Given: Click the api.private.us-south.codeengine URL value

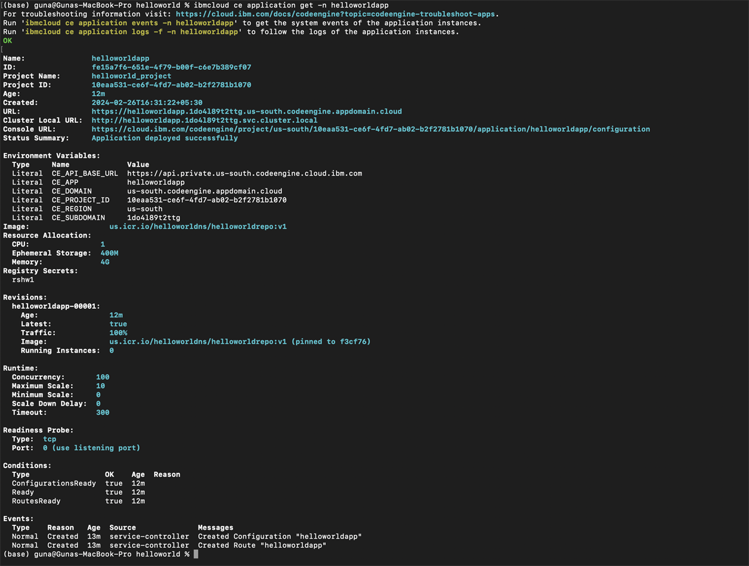Looking at the screenshot, I should pyautogui.click(x=244, y=173).
